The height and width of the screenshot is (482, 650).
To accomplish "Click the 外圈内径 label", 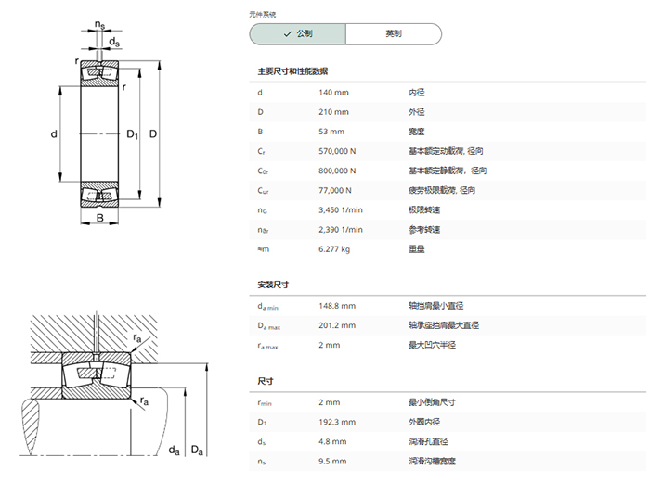I will coord(424,422).
